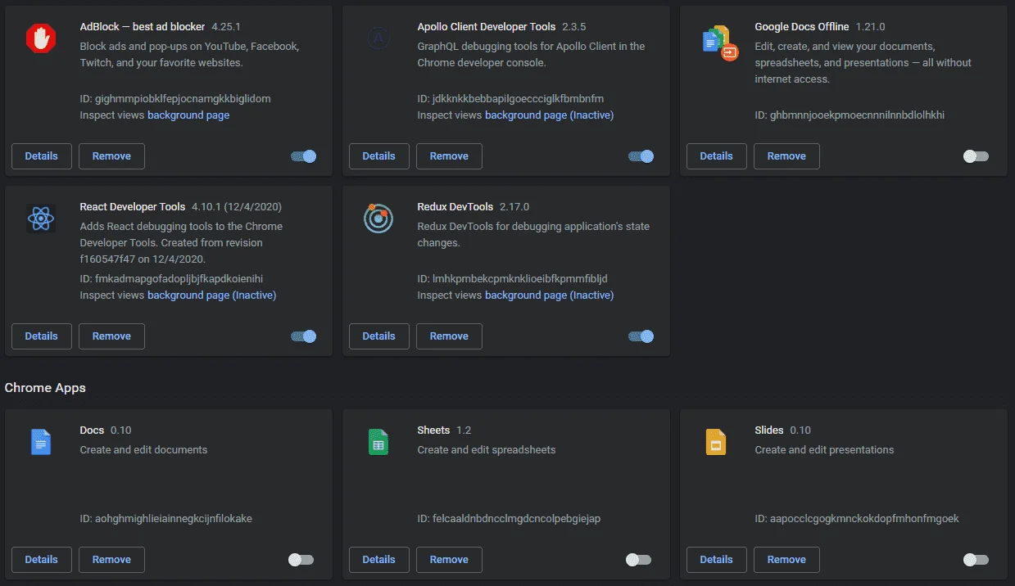Open Details for AdBlock
1015x586 pixels.
[x=42, y=156]
